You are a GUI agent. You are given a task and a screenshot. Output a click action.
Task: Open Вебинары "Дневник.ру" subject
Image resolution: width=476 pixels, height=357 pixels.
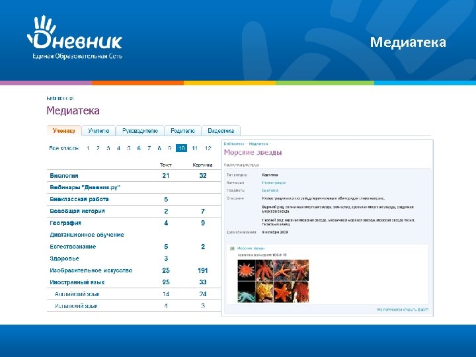coord(85,187)
